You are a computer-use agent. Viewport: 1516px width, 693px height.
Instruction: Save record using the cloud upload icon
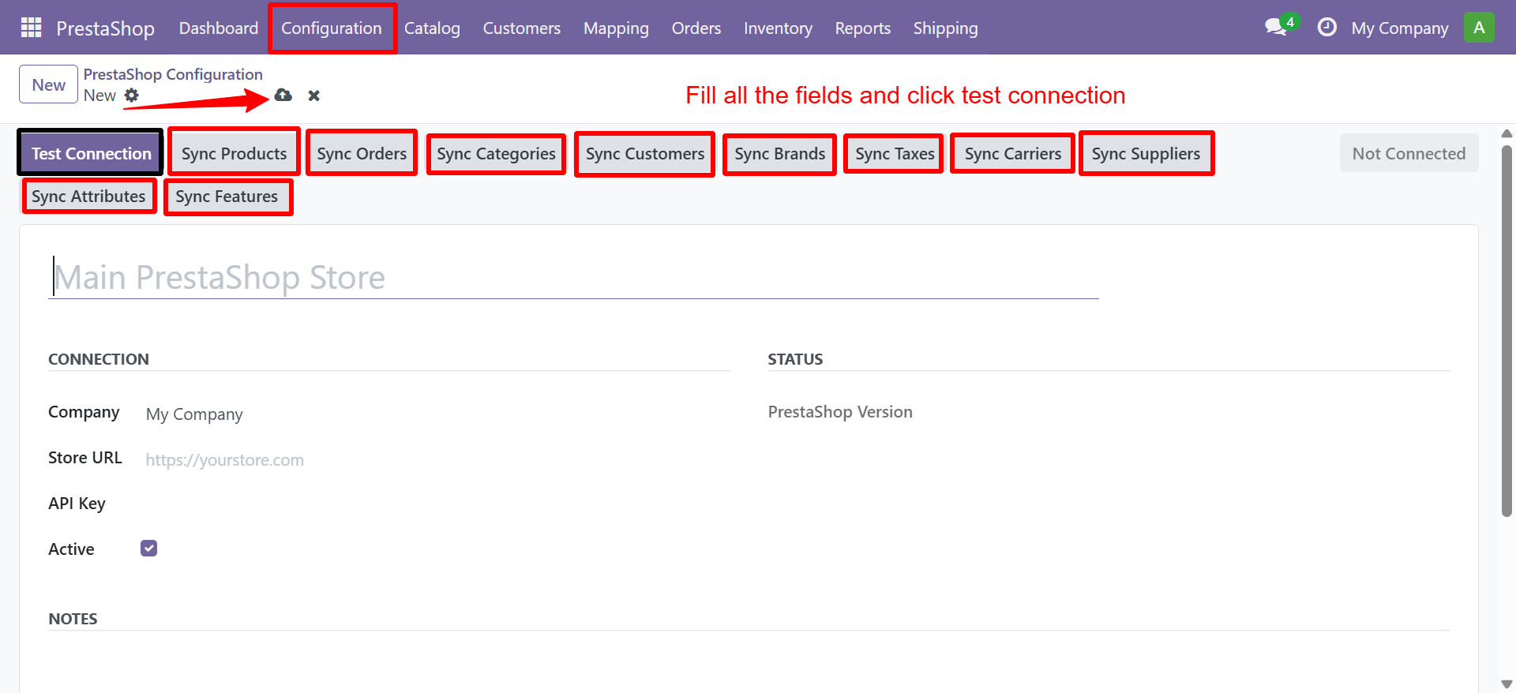[x=283, y=96]
